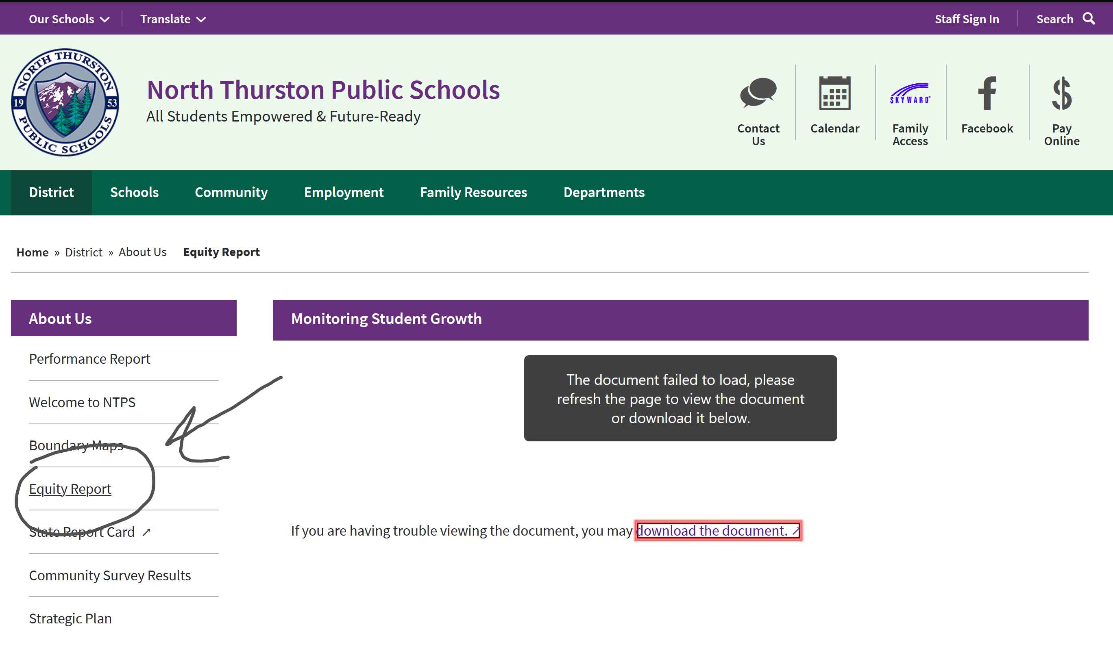Viewport: 1113px width, 649px height.
Task: Click the District breadcrumb link
Action: point(83,252)
